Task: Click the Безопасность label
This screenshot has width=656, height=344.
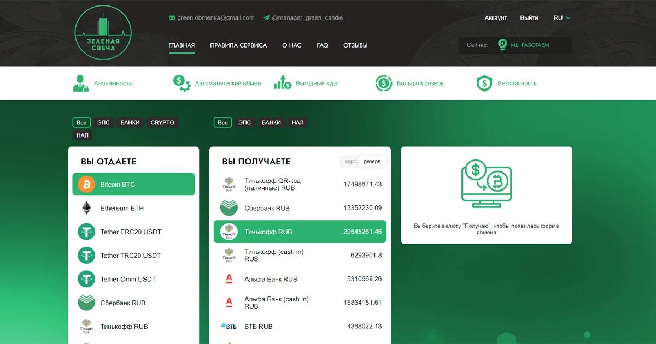Action: (x=517, y=84)
